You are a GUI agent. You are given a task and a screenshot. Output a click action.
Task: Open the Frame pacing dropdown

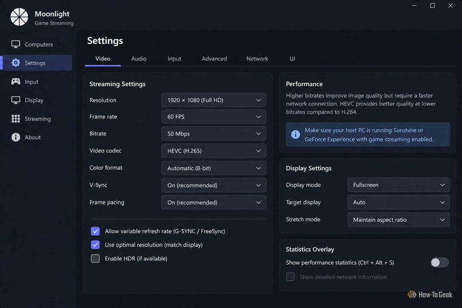[214, 203]
